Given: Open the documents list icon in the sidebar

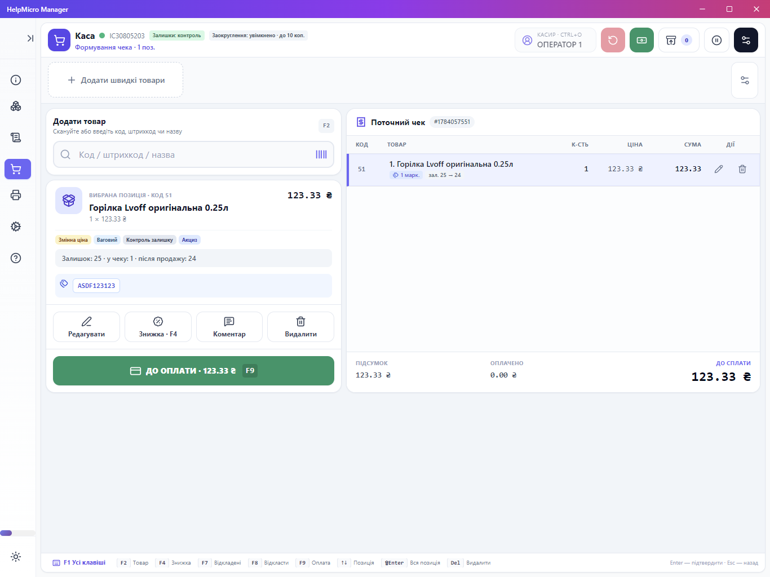Looking at the screenshot, I should click(x=16, y=137).
